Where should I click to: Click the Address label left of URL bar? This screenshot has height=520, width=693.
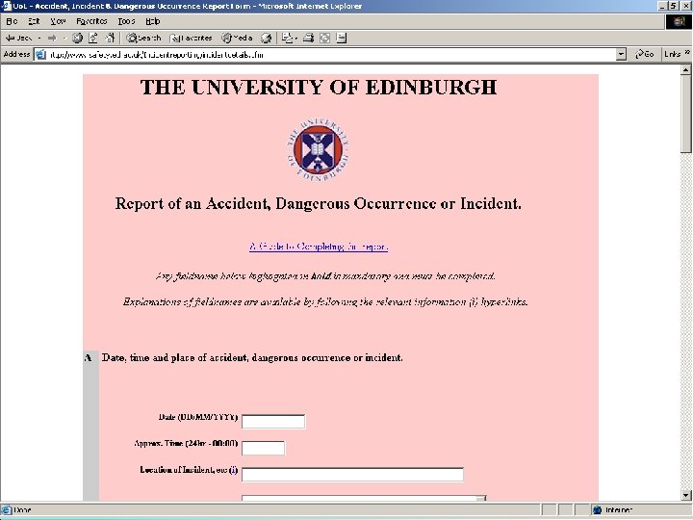point(16,54)
